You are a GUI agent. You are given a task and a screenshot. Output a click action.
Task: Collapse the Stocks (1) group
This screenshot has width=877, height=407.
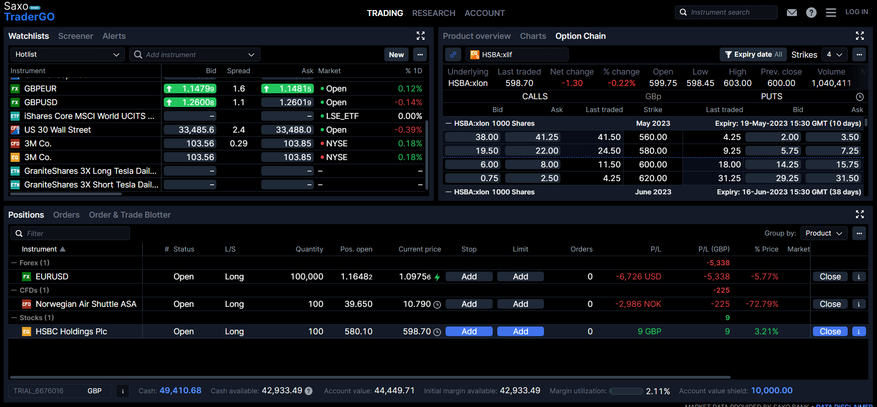click(14, 318)
